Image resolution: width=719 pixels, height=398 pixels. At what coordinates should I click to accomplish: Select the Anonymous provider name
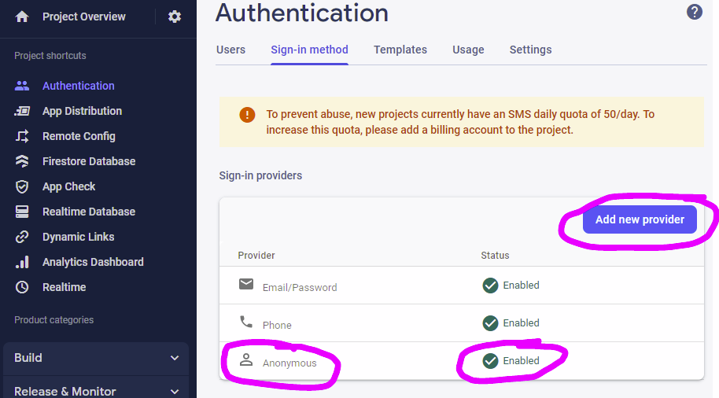[x=289, y=363]
